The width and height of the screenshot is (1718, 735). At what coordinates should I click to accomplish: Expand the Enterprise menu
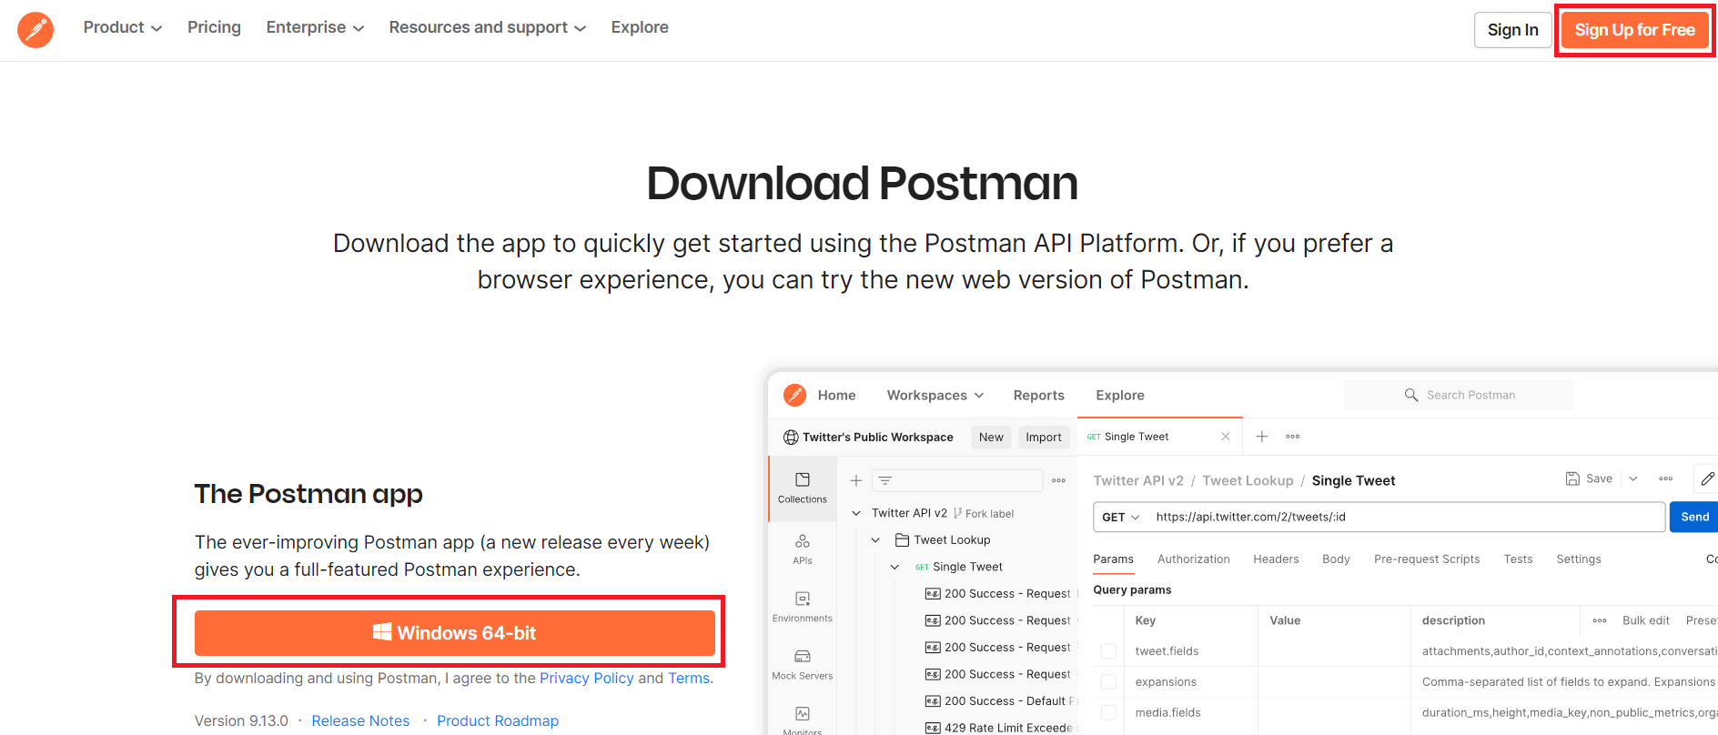pyautogui.click(x=315, y=27)
